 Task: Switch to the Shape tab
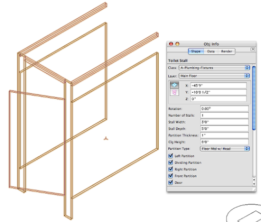coord(196,51)
